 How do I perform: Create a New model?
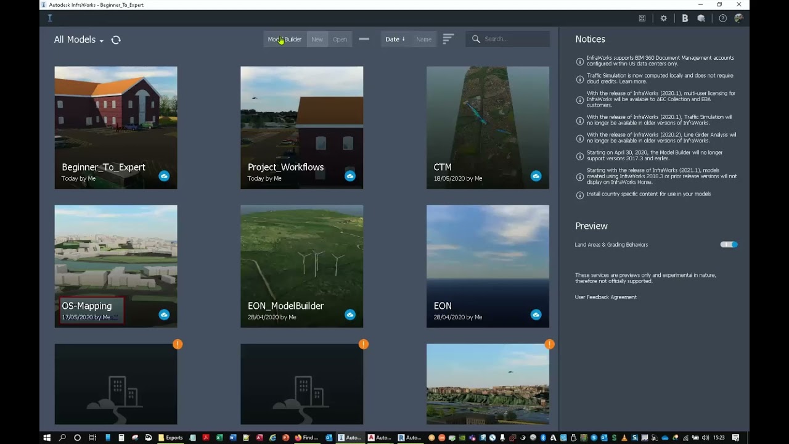click(317, 39)
